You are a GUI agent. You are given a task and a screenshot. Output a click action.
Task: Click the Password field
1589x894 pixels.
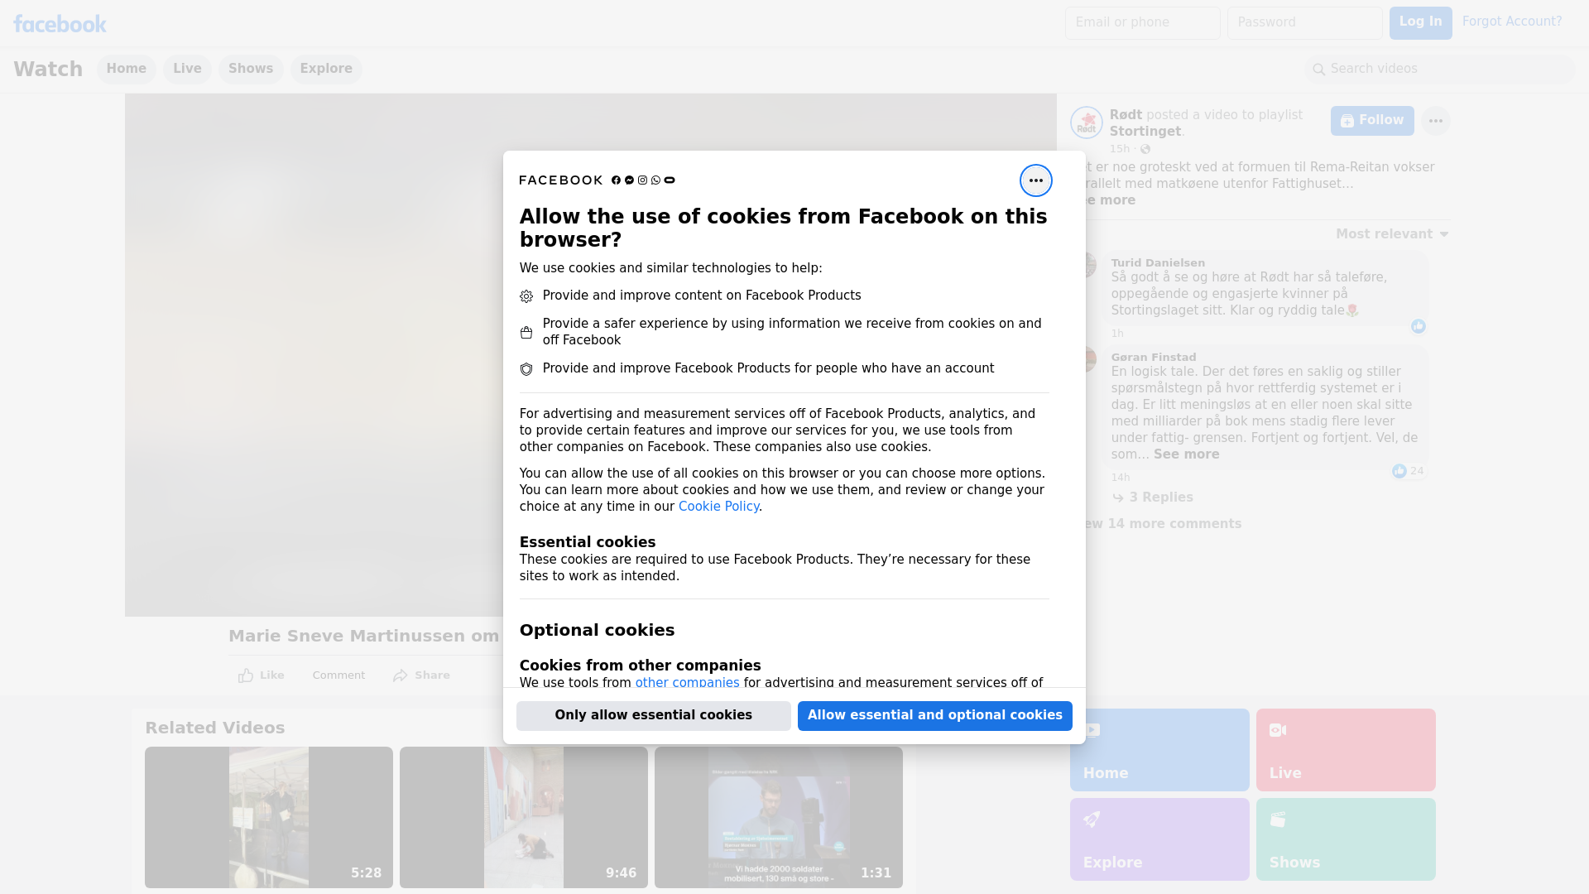1304,22
